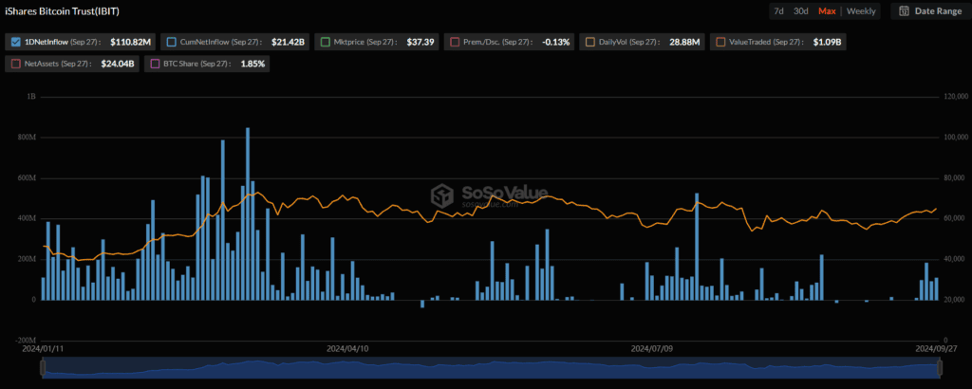This screenshot has width=972, height=389.
Task: Click the 800M left axis label
Action: tap(28, 138)
